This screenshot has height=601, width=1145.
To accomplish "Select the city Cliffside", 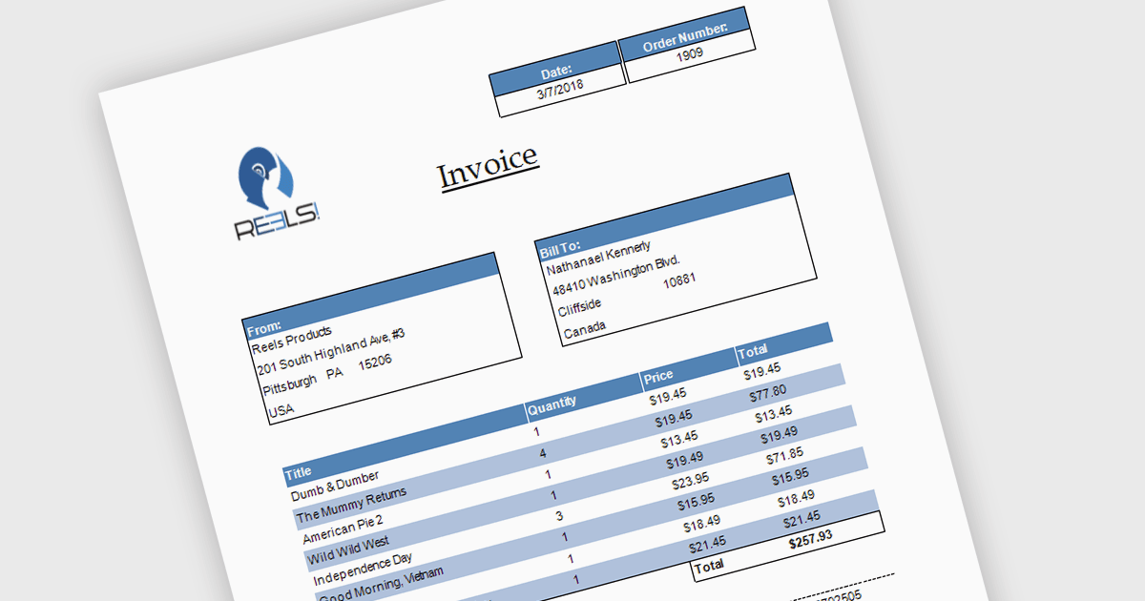I will click(x=579, y=309).
